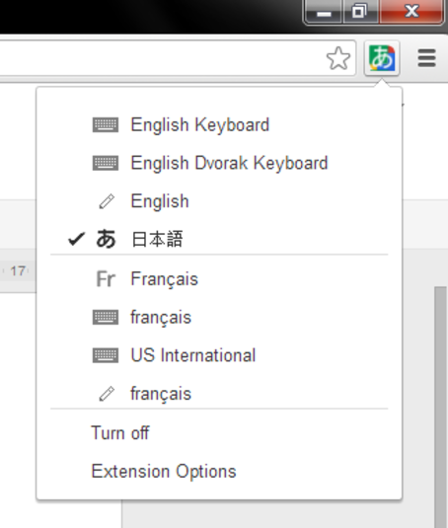Click pencil icon beside lowercase français handwriting
The height and width of the screenshot is (528, 448).
pyautogui.click(x=107, y=394)
